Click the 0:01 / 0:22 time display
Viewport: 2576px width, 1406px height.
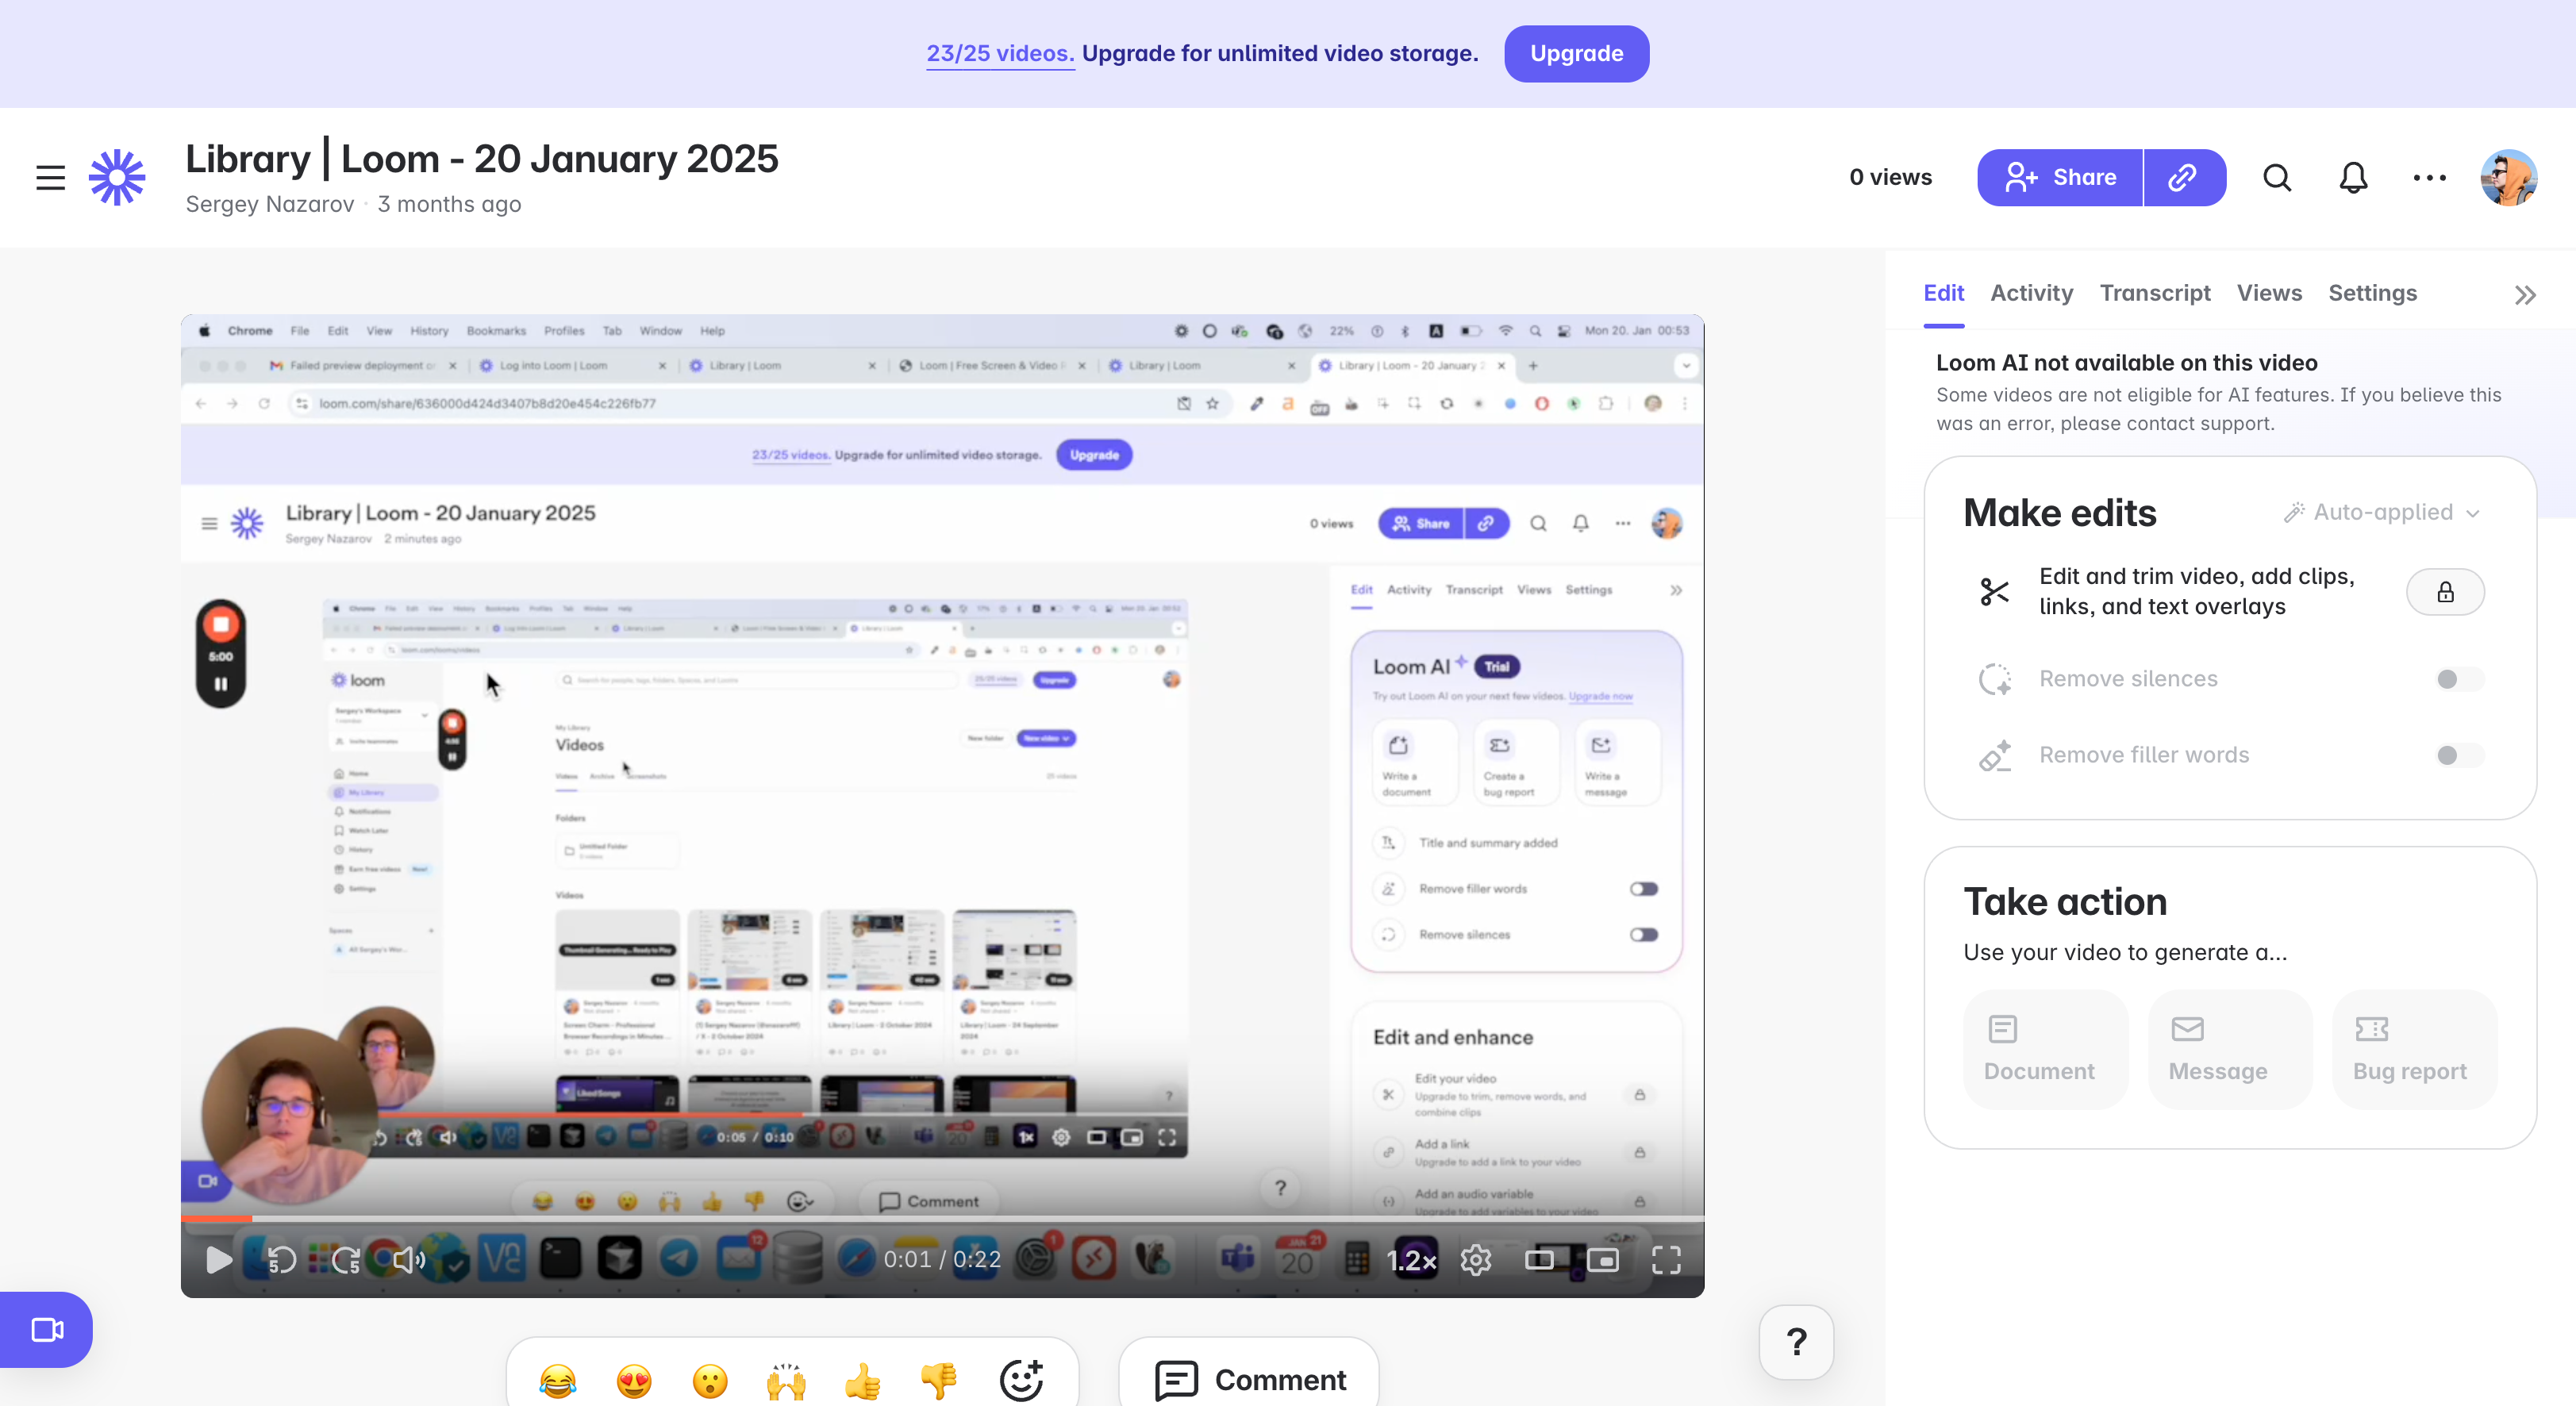pos(942,1260)
